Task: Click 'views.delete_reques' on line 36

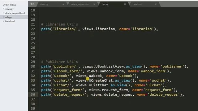Action: 112,95
